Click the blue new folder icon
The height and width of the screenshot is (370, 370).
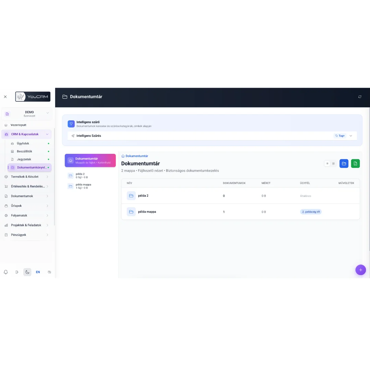click(344, 163)
